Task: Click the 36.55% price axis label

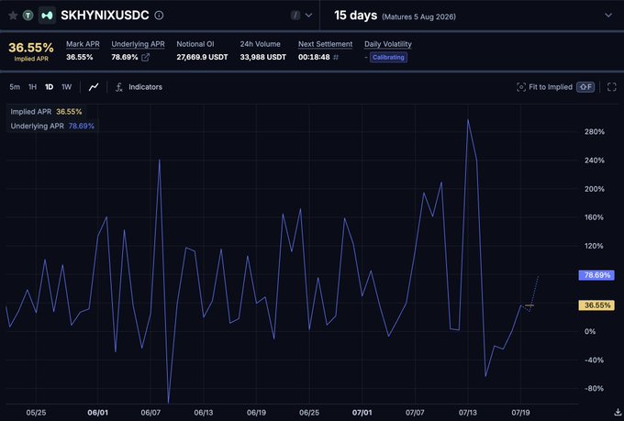Action: tap(596, 305)
